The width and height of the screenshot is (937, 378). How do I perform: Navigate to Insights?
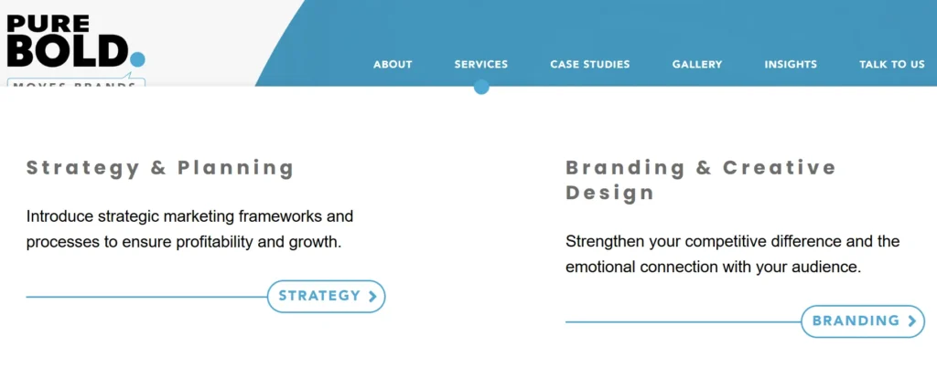coord(791,65)
